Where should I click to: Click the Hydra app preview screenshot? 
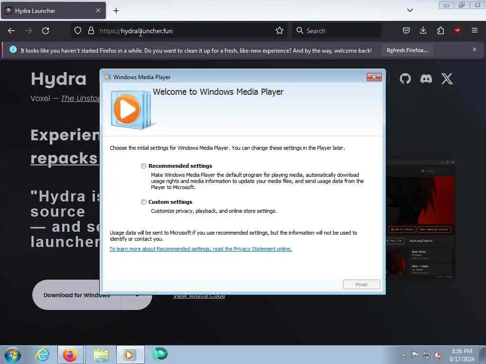(421, 218)
